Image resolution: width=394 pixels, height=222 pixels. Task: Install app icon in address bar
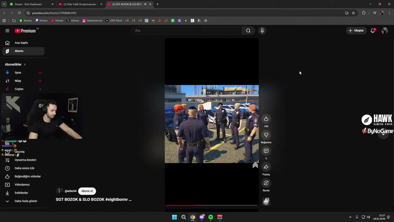[x=347, y=13]
